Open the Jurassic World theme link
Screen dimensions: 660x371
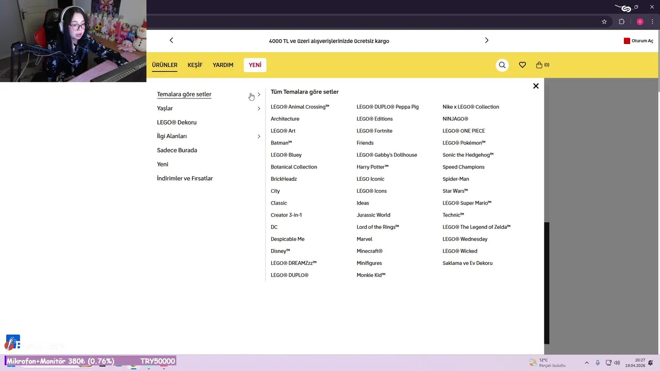(373, 215)
